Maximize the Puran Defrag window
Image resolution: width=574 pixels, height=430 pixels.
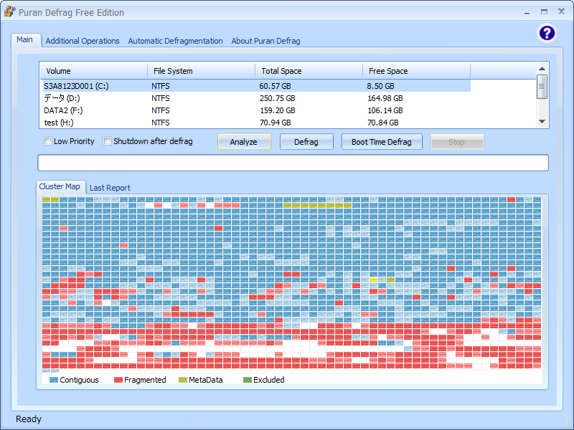pos(545,11)
